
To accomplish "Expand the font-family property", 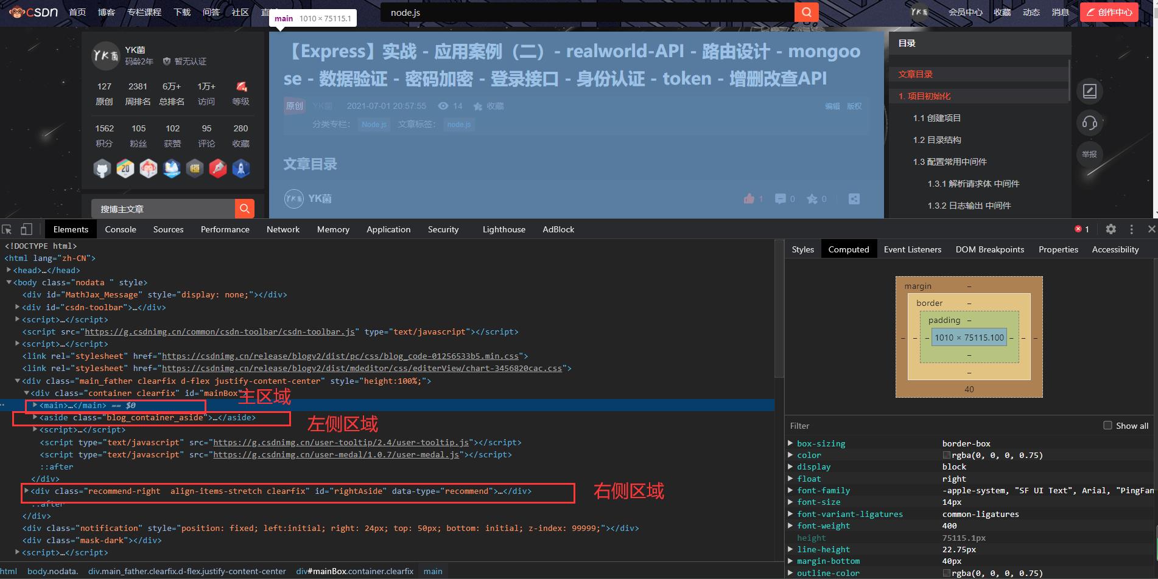I will (x=791, y=490).
